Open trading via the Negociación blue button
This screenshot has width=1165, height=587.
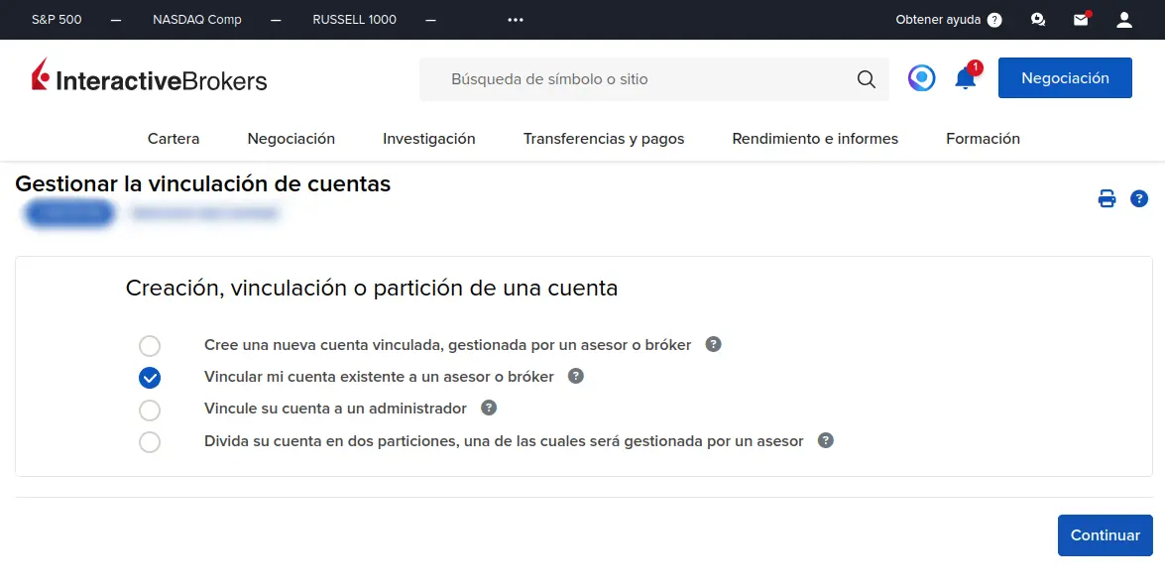(x=1065, y=77)
